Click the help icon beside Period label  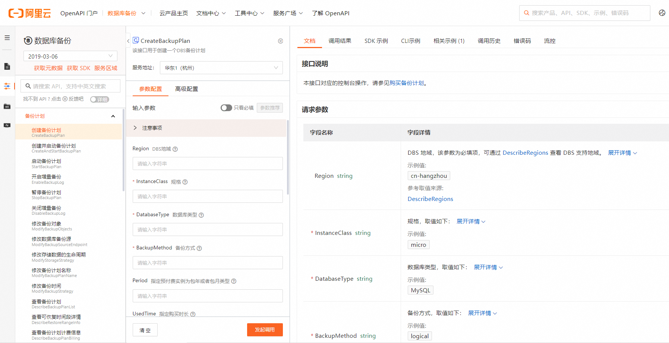click(x=234, y=281)
